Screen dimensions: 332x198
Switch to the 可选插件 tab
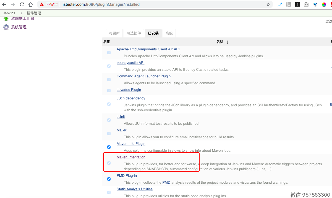coord(134,33)
